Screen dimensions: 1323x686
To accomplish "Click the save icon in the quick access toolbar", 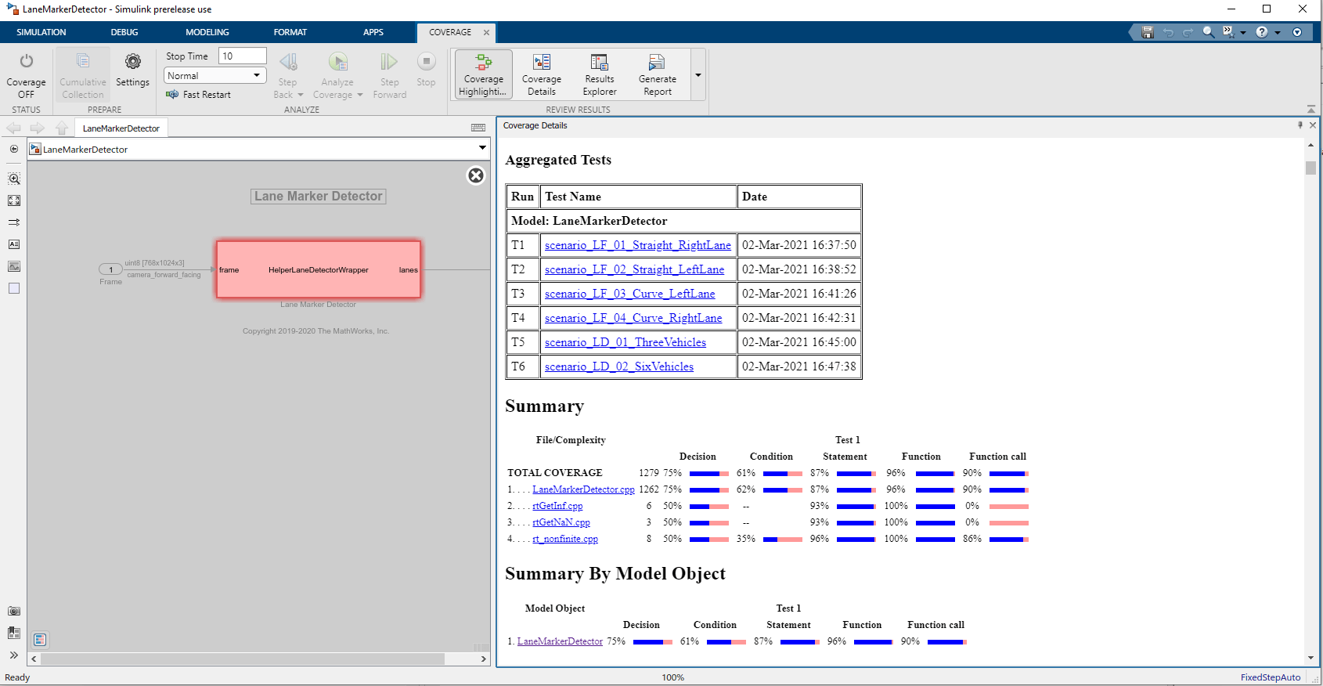I will pos(1148,32).
